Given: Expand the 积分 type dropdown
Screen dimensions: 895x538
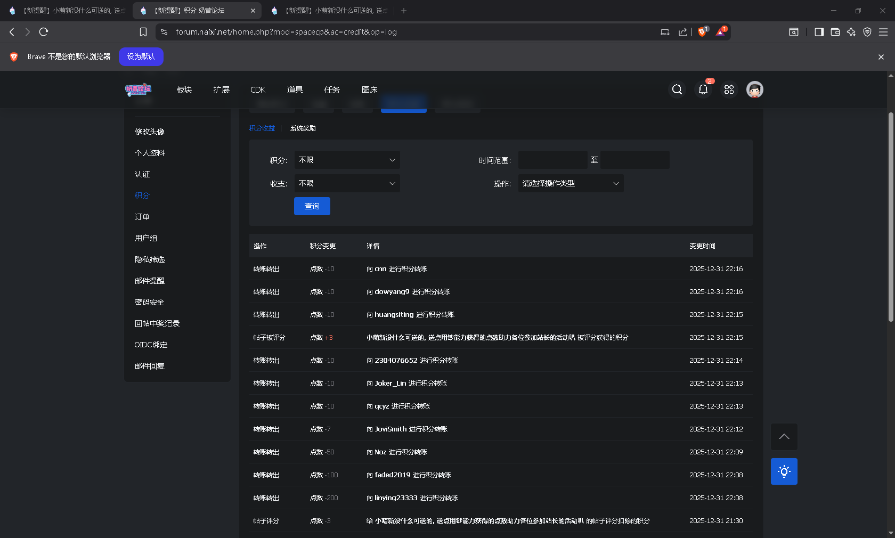Looking at the screenshot, I should (x=347, y=160).
